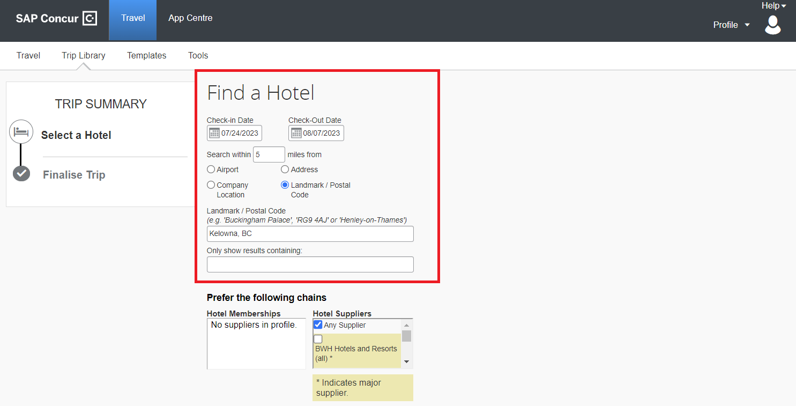Click the hotel bed step icon
The height and width of the screenshot is (406, 796).
point(21,131)
